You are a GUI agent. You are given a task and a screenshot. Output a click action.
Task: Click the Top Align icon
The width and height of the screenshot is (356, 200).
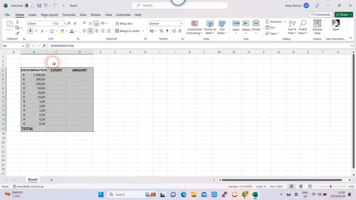(85, 23)
